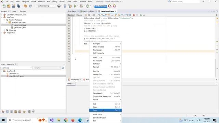Choose Run File in the context menu
The image size is (219, 123).
tap(105, 71)
